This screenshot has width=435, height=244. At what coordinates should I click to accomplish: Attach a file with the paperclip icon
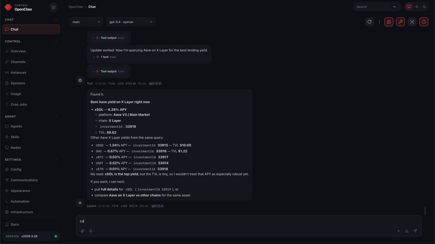click(82, 231)
